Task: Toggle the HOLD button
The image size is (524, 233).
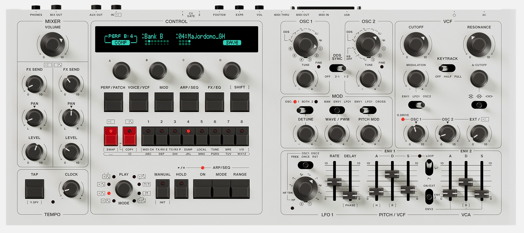Action: 181,189
